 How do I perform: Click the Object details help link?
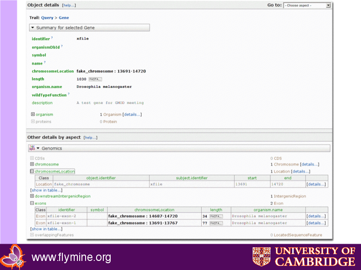point(69,5)
